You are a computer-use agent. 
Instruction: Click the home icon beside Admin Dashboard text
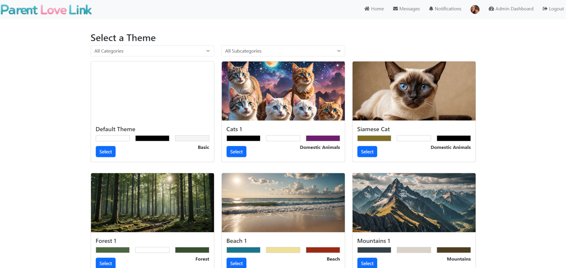tap(491, 9)
